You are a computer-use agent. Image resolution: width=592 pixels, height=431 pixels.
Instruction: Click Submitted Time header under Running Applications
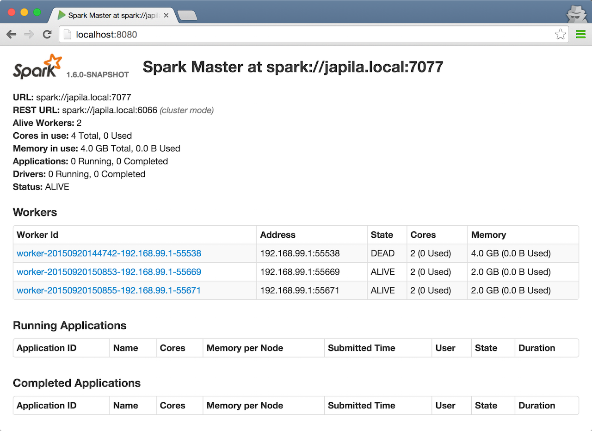[x=361, y=348]
